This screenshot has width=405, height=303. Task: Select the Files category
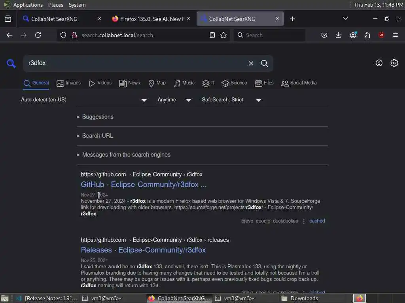coord(264,83)
